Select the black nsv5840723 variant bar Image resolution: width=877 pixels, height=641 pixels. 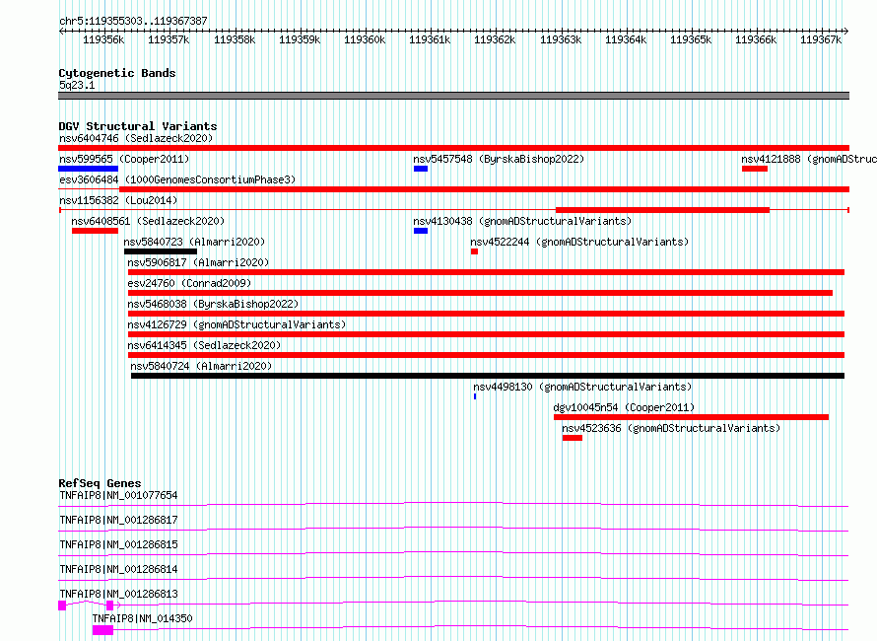(x=161, y=251)
